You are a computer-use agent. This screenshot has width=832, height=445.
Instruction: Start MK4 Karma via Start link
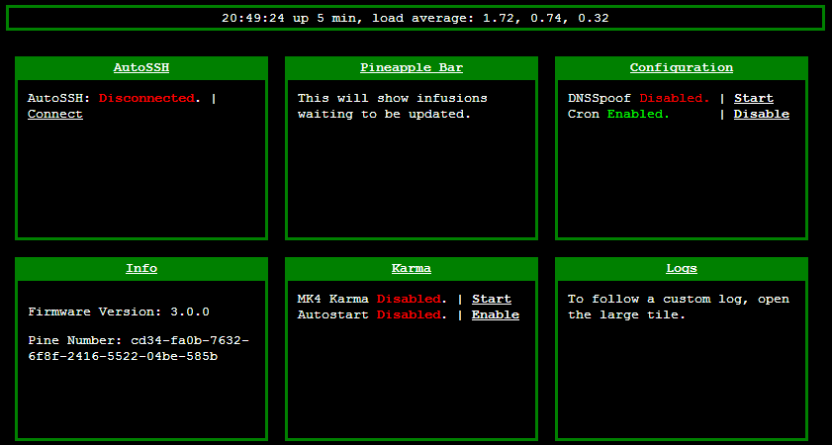click(492, 299)
